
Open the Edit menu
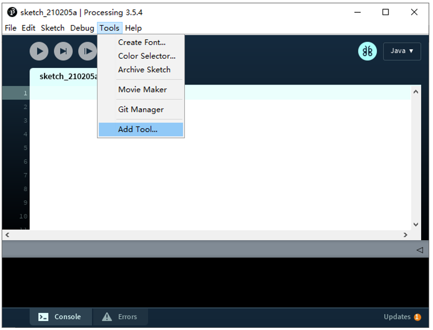28,28
